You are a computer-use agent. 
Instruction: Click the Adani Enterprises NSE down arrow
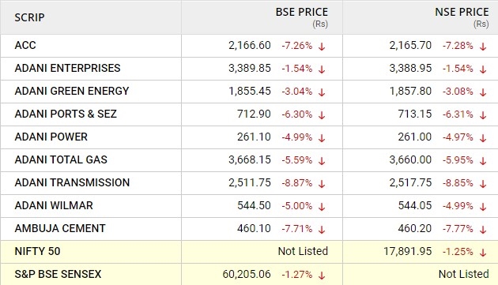click(x=483, y=69)
